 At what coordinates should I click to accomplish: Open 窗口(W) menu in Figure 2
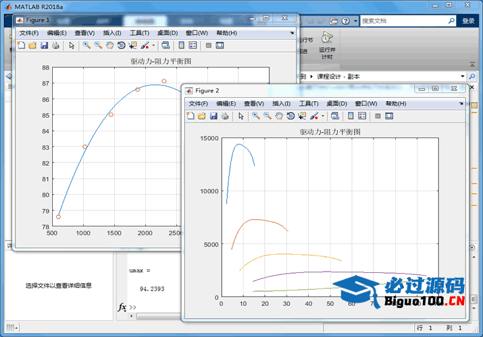coord(366,104)
